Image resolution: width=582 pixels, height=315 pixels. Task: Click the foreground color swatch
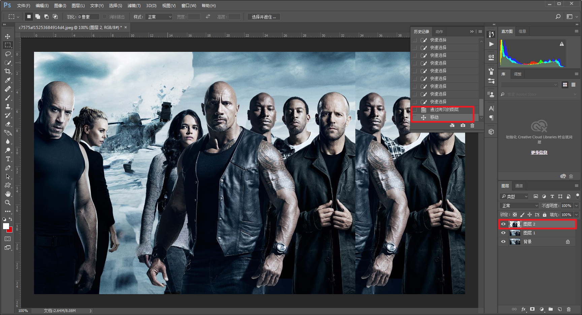pyautogui.click(x=6, y=226)
